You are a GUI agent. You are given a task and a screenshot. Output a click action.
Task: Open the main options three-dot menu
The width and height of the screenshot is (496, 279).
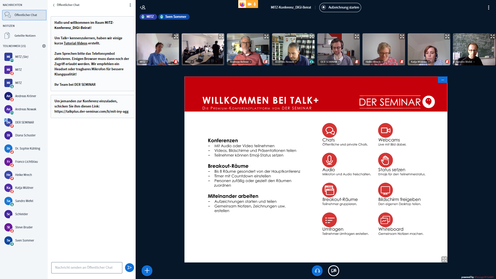pos(489,7)
